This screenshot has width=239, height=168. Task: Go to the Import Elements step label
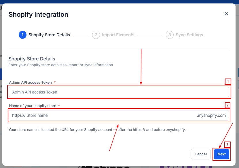pyautogui.click(x=118, y=35)
